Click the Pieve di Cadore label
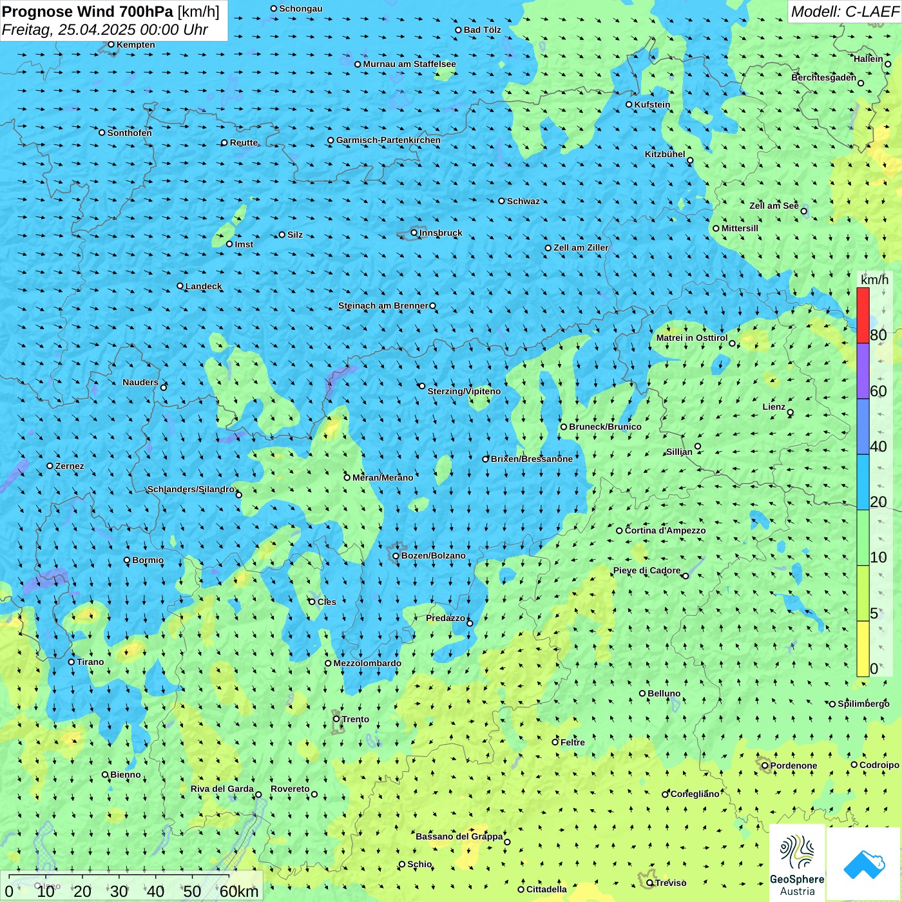Image resolution: width=902 pixels, height=902 pixels. 646,570
